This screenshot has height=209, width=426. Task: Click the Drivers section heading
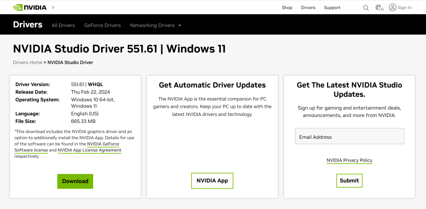click(x=27, y=25)
